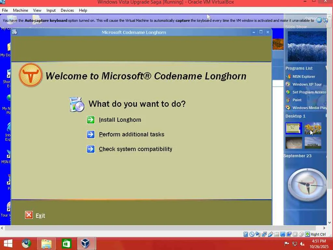Viewport: 333px width, 250px height.
Task: Click the VirtualBox audio indicator
Action: (x=258, y=234)
